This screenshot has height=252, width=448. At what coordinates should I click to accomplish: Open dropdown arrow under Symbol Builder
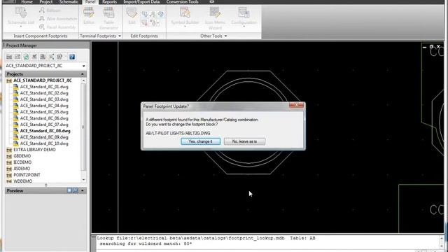pyautogui.click(x=185, y=27)
